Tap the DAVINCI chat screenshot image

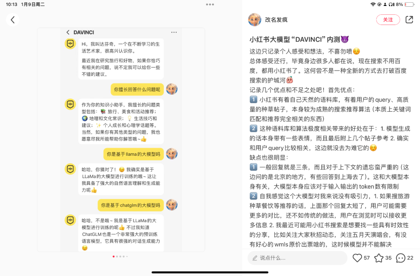(x=121, y=140)
